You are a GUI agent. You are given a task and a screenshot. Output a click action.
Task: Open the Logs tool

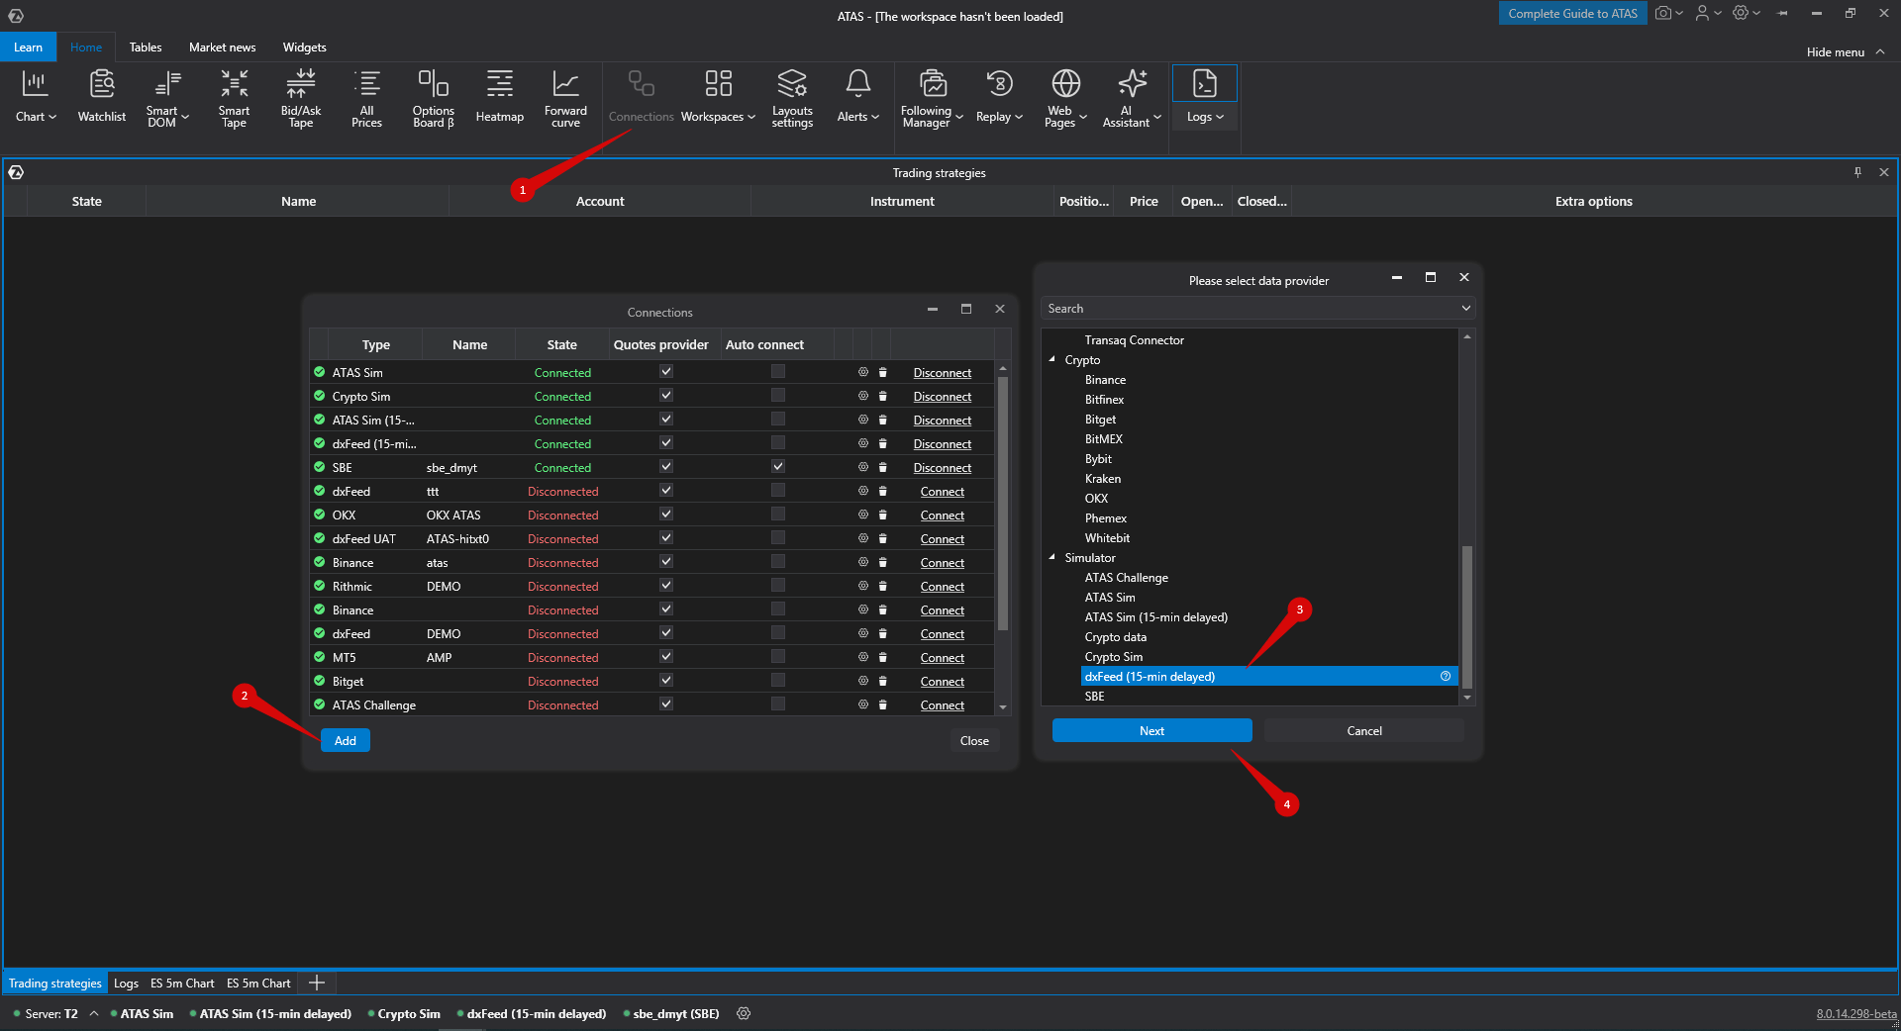(x=1205, y=97)
